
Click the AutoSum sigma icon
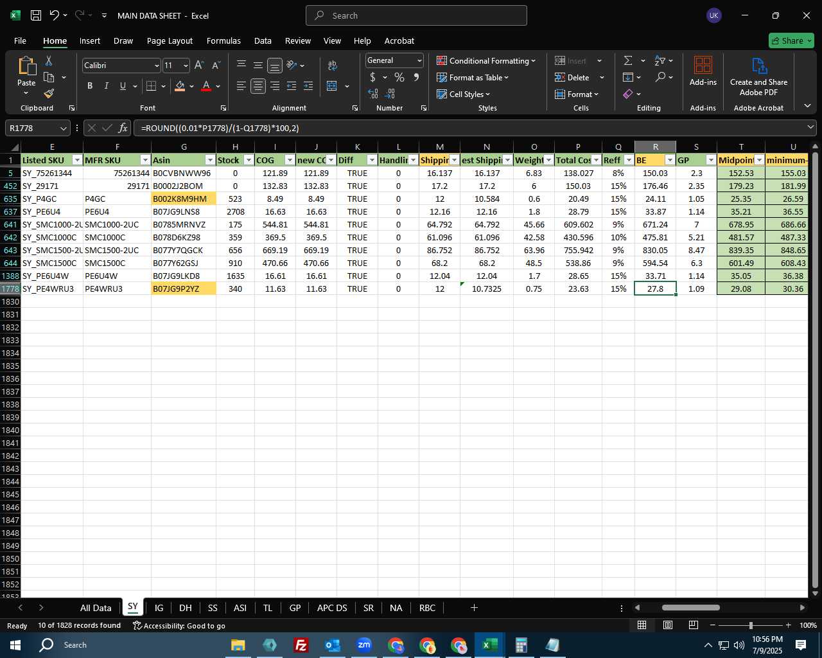tap(628, 60)
